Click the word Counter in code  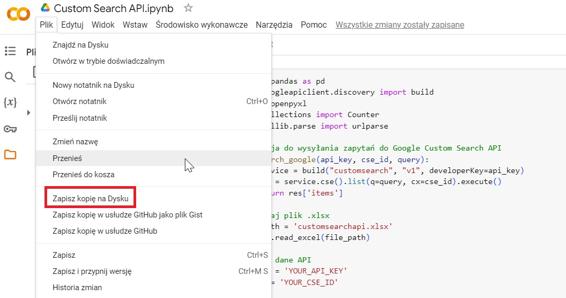363,114
